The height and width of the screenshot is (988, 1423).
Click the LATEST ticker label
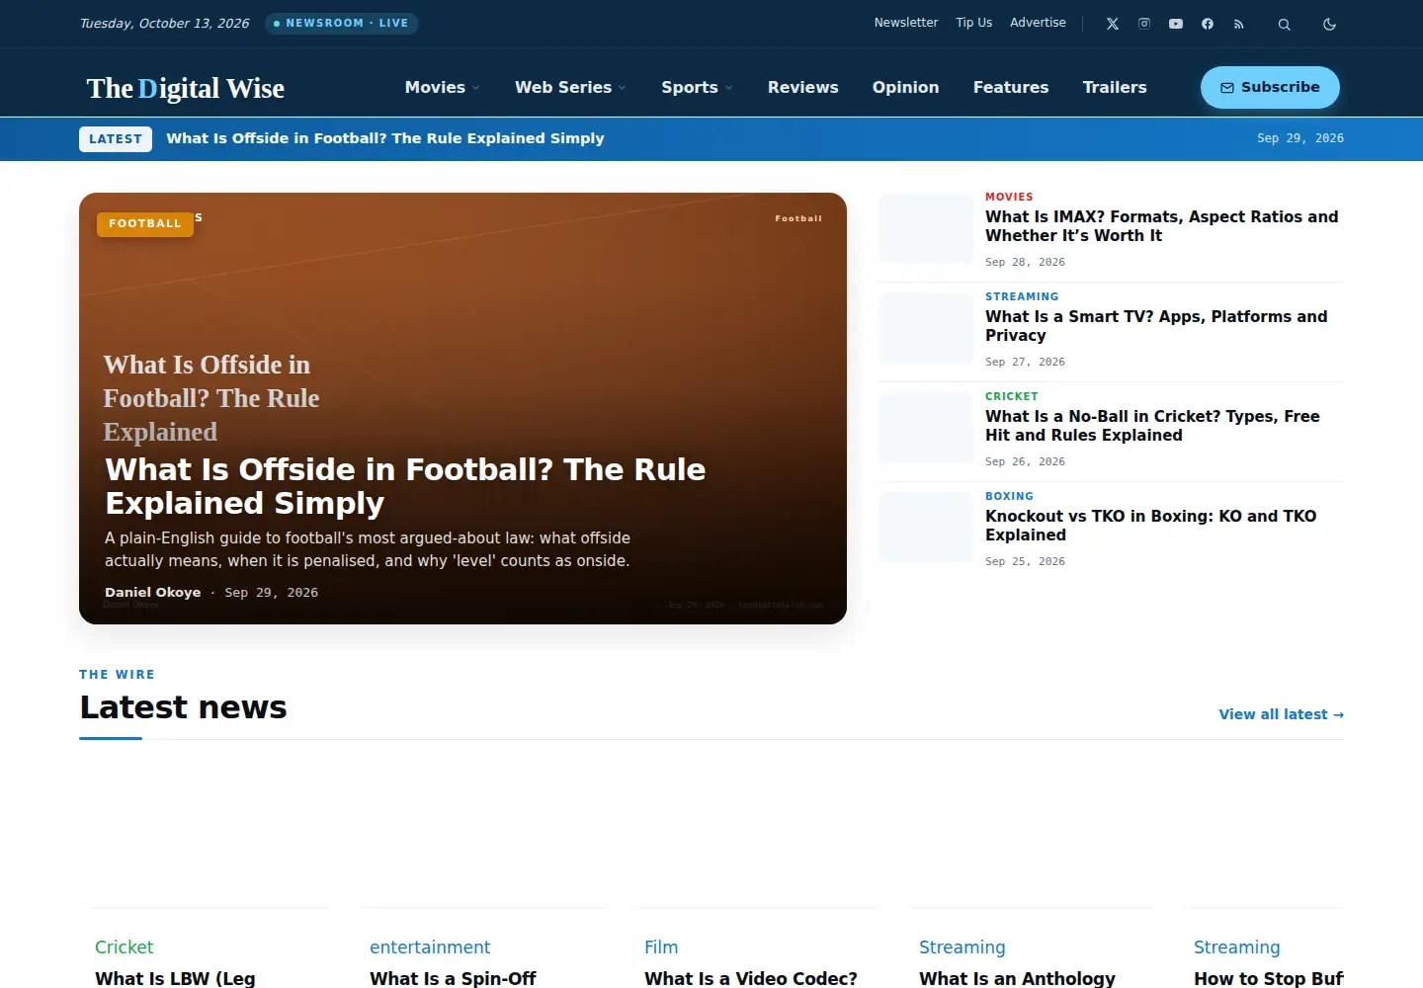tap(116, 139)
